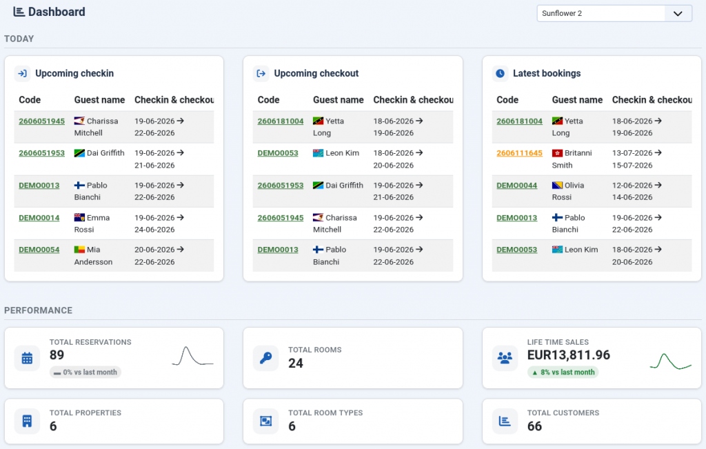
Task: Click the Life Time Sales people icon
Action: click(505, 358)
